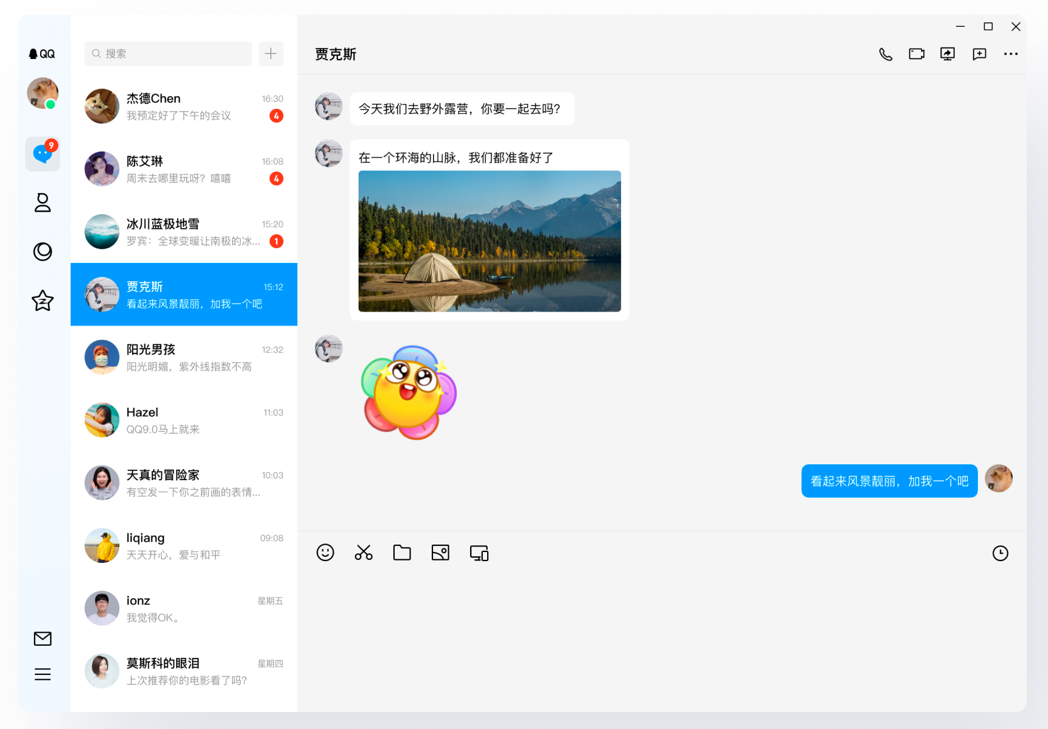The image size is (1048, 729).
Task: Open the emoji picker in the chat toolbar
Action: coord(325,553)
